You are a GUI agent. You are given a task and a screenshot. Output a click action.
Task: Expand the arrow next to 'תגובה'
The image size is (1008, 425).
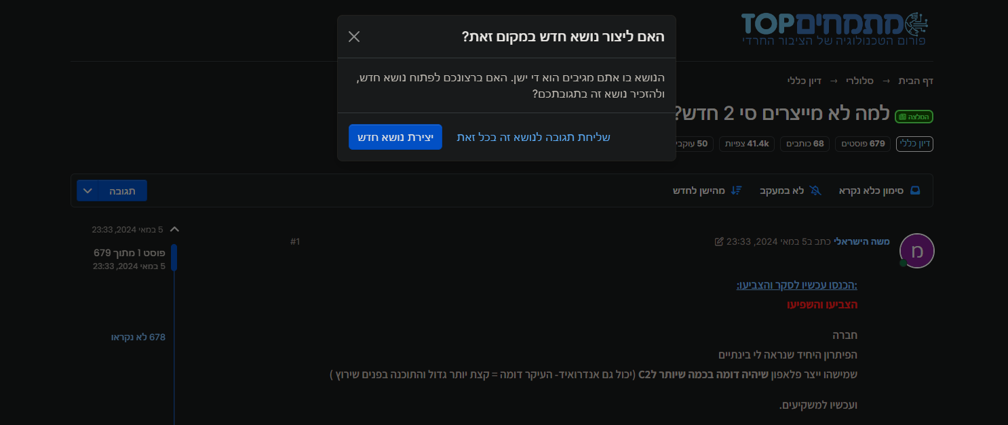(88, 191)
